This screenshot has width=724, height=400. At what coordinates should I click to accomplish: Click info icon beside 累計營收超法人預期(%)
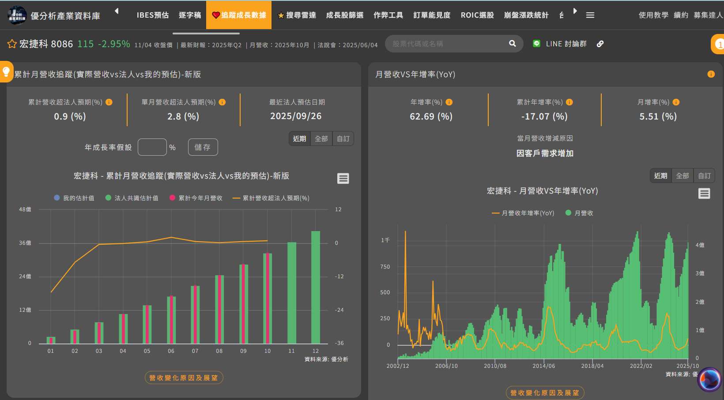[109, 102]
